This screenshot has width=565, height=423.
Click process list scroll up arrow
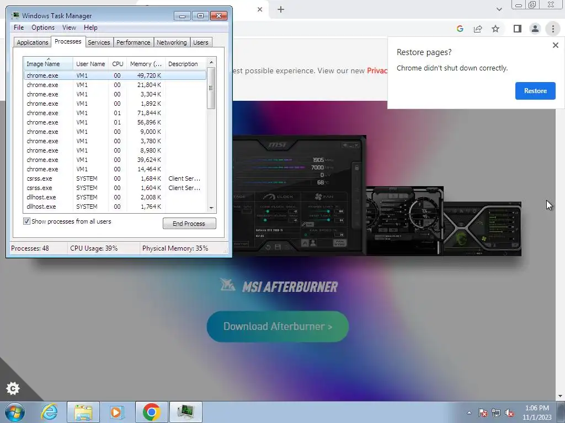pos(211,62)
